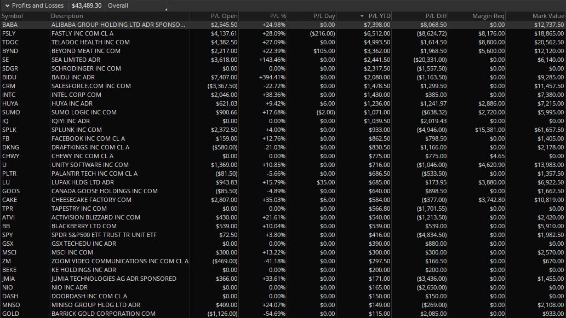Select the DASH symbol cell
This screenshot has width=566, height=318.
coord(10,296)
